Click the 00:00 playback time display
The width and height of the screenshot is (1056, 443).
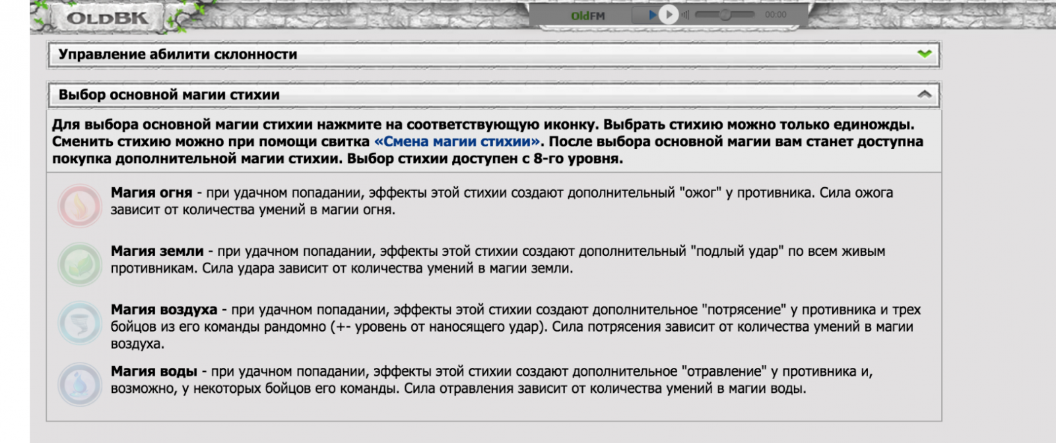[775, 15]
